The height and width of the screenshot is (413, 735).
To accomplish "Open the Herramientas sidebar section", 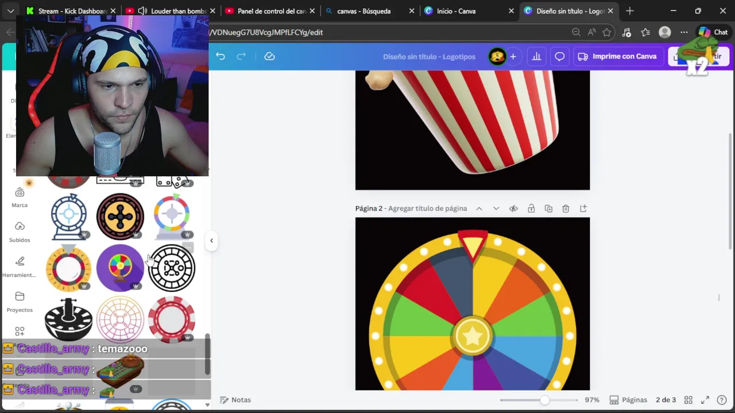I will pyautogui.click(x=20, y=267).
